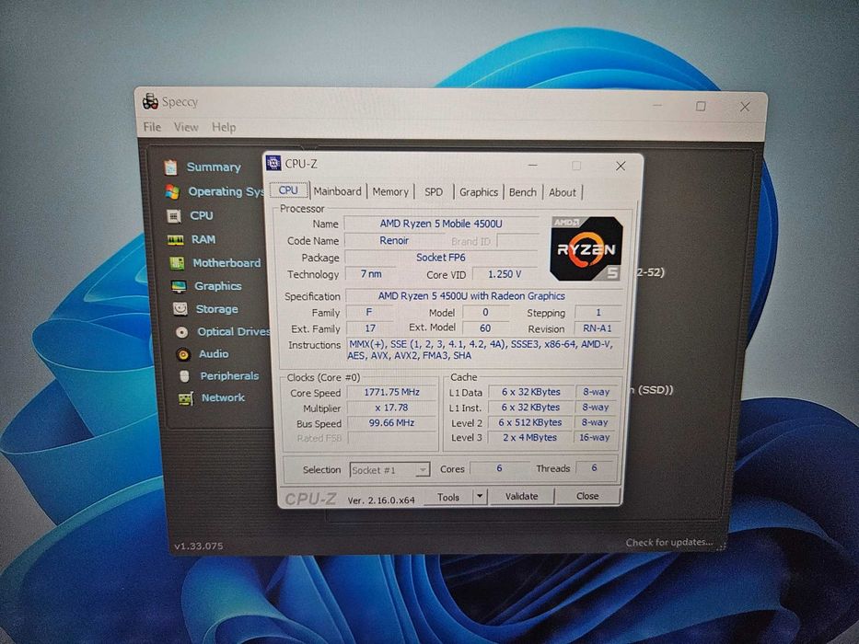Click the Storage drive icon in Speccy

(x=180, y=309)
